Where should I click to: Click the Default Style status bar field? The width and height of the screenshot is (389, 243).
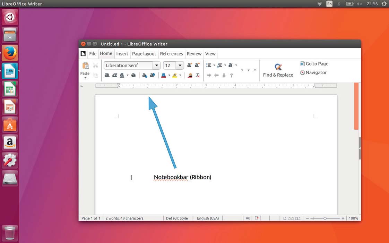click(177, 218)
